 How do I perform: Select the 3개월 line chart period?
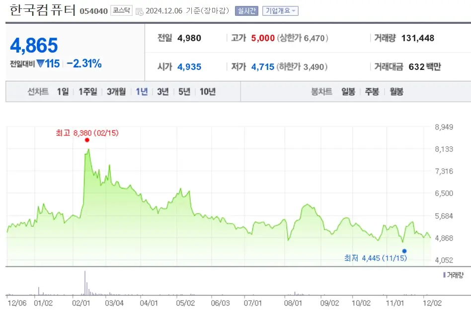116,91
